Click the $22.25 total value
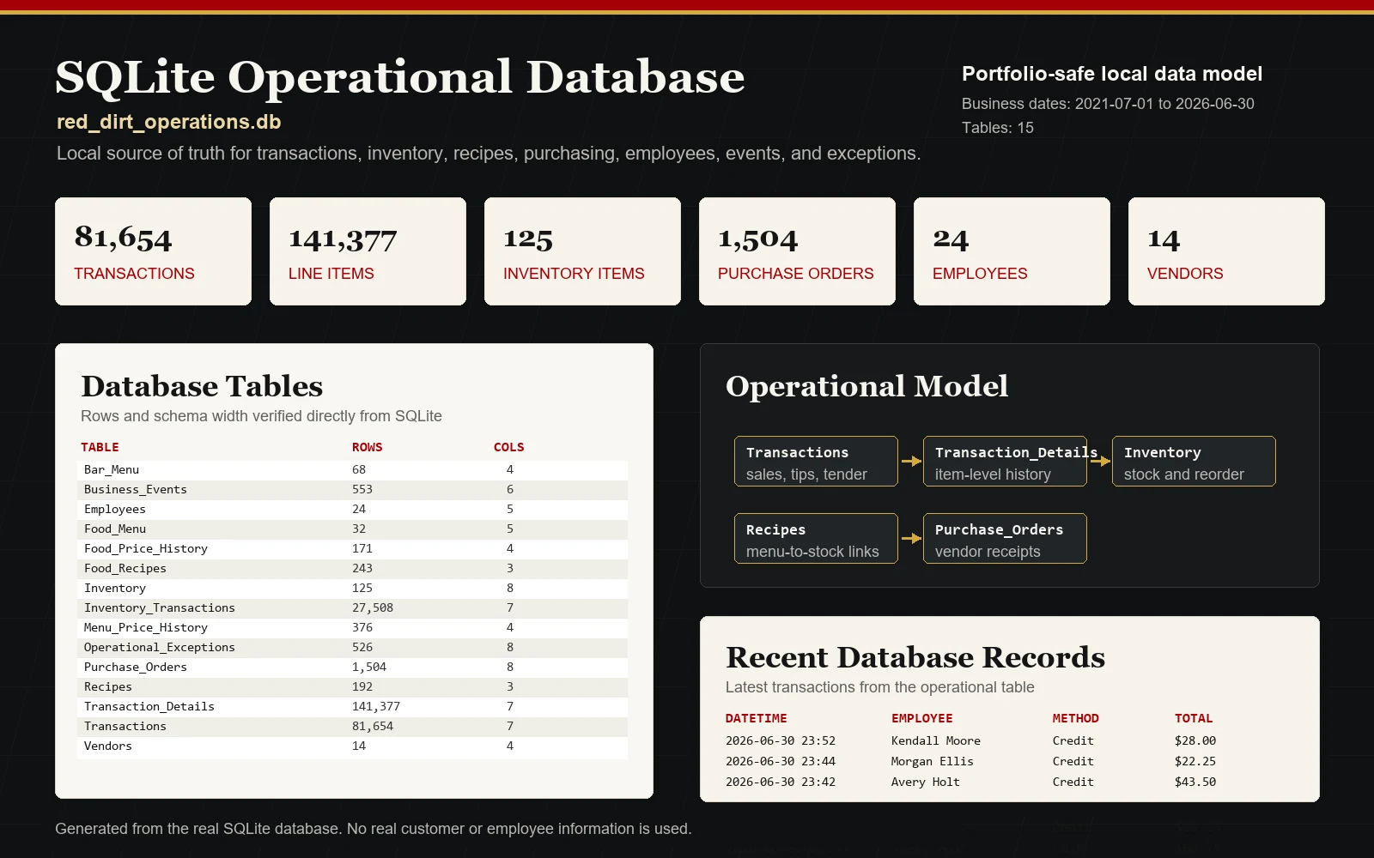 click(1195, 761)
